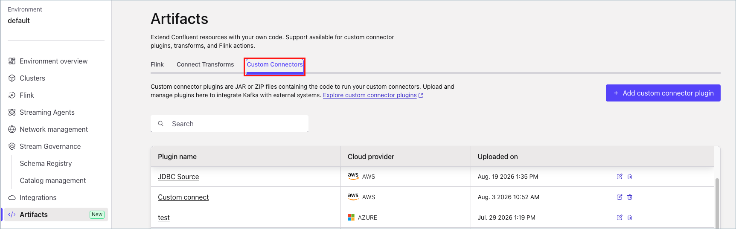This screenshot has width=736, height=229.
Task: Click the Search plugins input field
Action: click(x=230, y=124)
